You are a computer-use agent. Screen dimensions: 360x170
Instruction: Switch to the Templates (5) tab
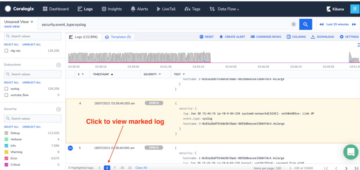(x=118, y=37)
